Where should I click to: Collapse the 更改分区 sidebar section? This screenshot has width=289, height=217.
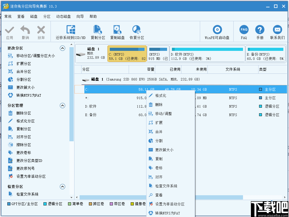[62, 48]
